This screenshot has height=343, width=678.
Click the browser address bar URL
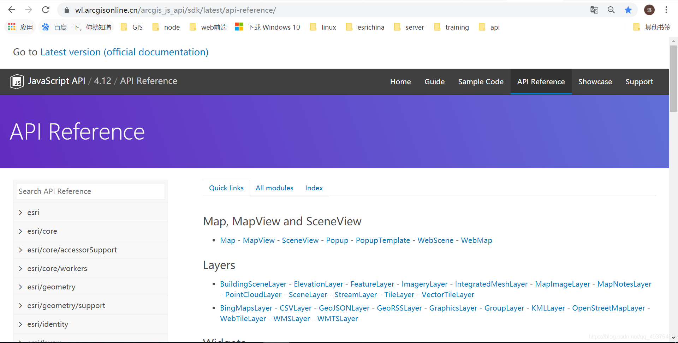coord(176,10)
